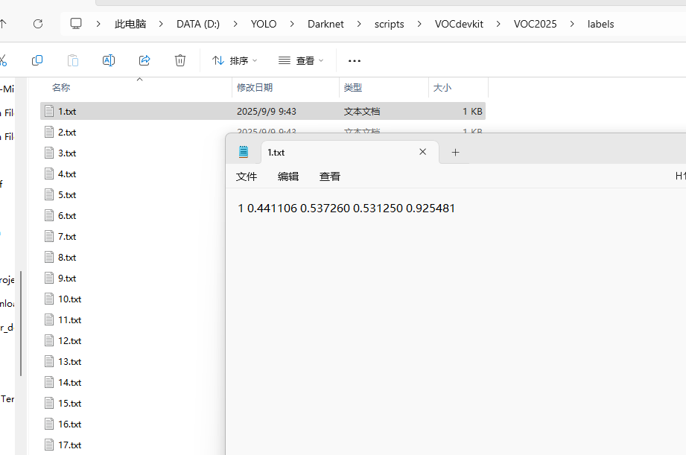
Task: Click the file icon of 5.txt
Action: (x=49, y=194)
